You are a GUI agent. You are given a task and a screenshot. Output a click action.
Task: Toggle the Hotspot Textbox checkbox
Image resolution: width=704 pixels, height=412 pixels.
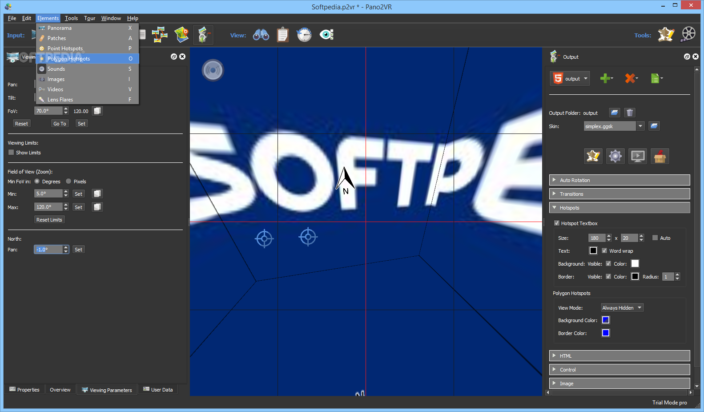(x=557, y=223)
